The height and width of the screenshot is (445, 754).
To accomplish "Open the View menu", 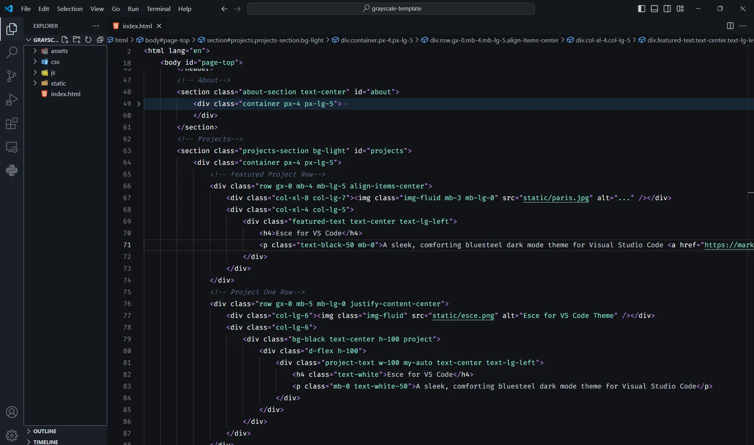I will point(97,9).
